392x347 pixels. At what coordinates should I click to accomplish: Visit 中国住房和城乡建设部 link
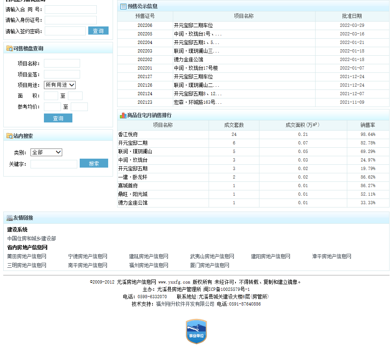click(32, 239)
